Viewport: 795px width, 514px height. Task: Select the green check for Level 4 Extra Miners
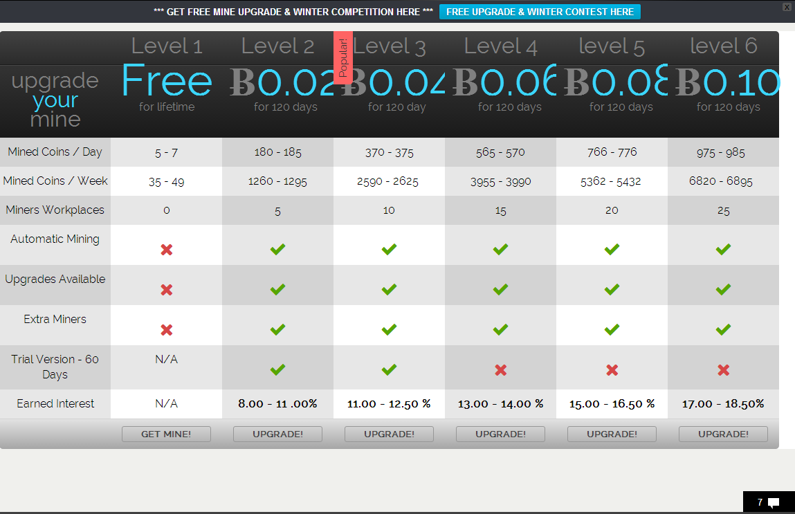500,329
